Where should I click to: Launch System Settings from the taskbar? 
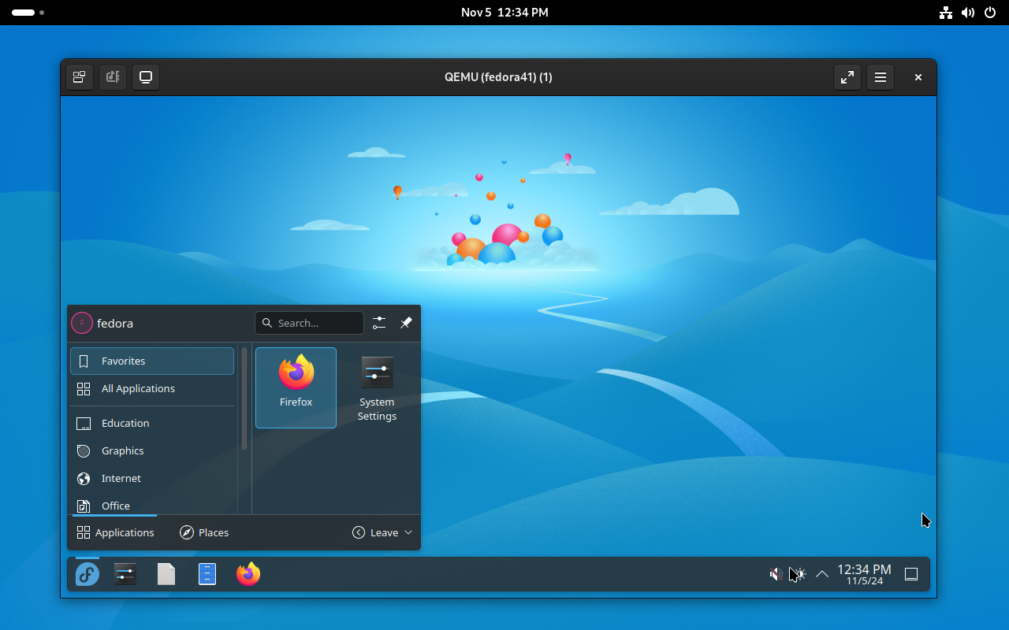pyautogui.click(x=125, y=574)
